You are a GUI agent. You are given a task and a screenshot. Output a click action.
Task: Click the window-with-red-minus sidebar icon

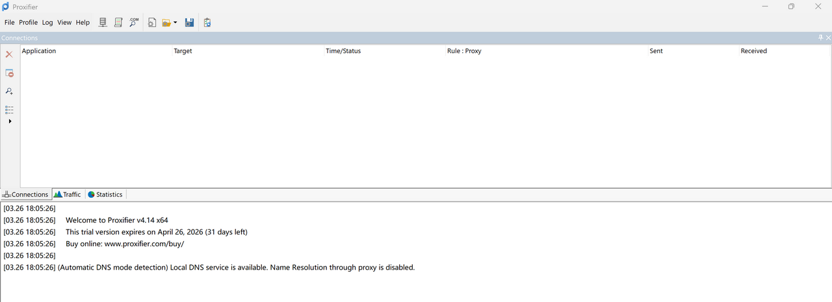(x=9, y=73)
